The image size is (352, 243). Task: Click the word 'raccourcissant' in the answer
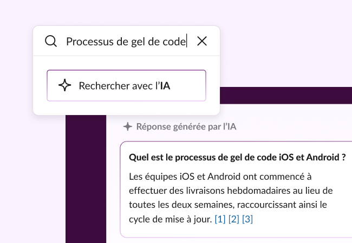click(x=257, y=205)
